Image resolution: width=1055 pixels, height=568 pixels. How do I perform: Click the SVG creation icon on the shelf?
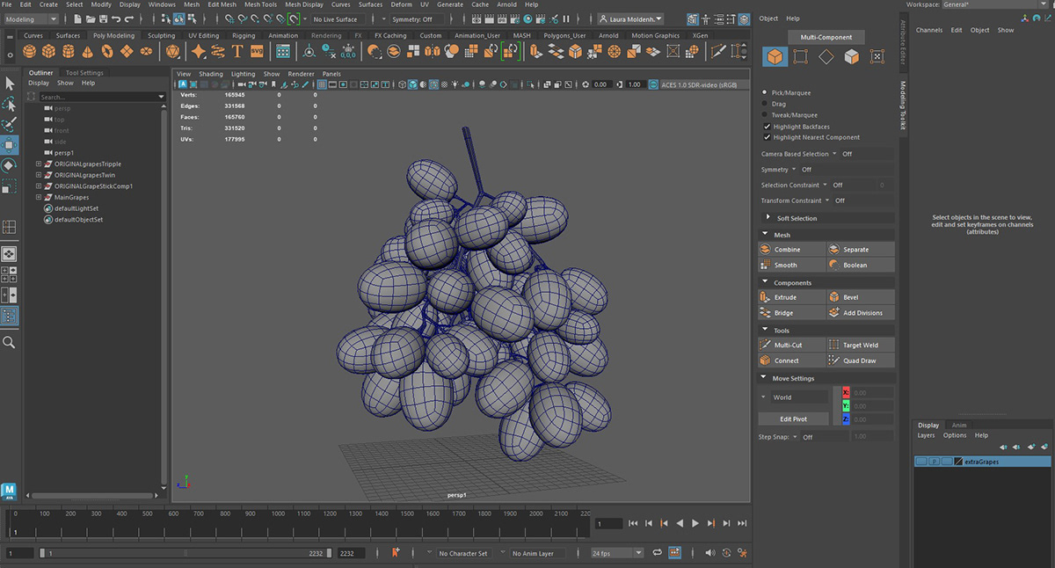[x=256, y=52]
